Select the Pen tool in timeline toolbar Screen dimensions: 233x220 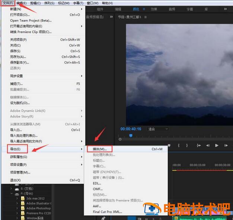[103, 218]
